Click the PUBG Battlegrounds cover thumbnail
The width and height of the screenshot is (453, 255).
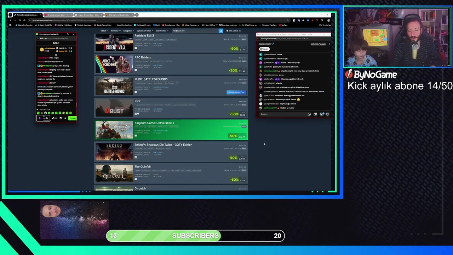[114, 86]
